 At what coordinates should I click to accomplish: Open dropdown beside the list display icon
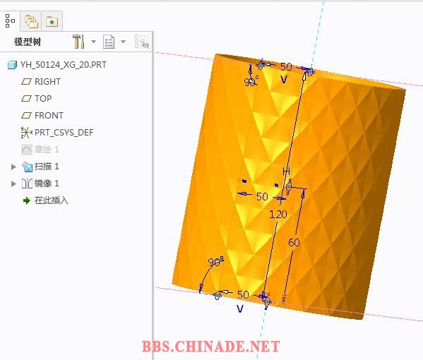click(123, 42)
